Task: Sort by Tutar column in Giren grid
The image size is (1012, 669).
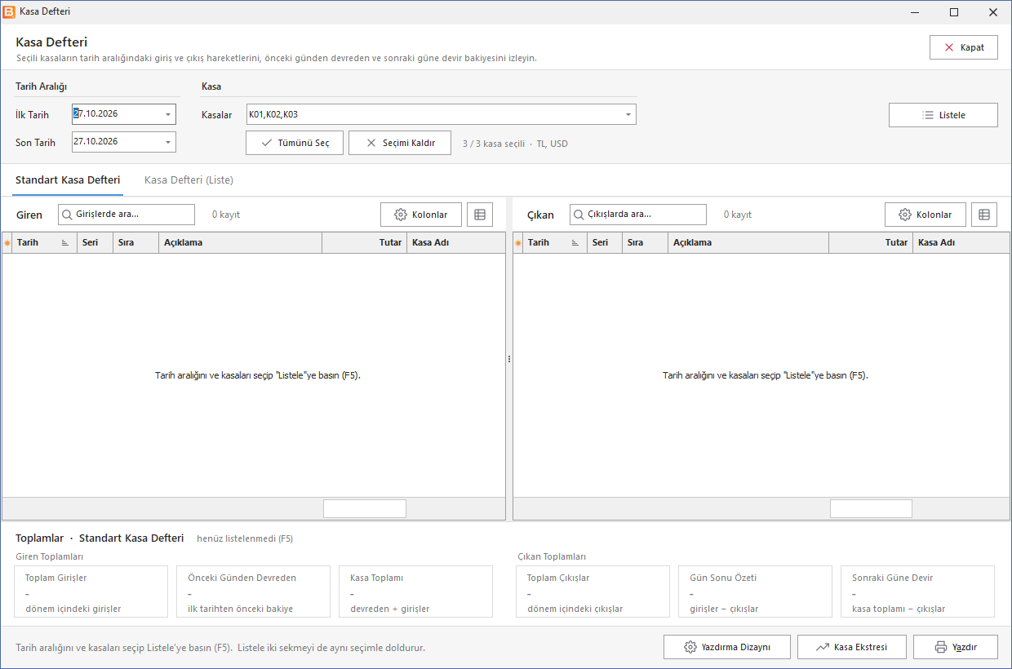Action: 364,242
